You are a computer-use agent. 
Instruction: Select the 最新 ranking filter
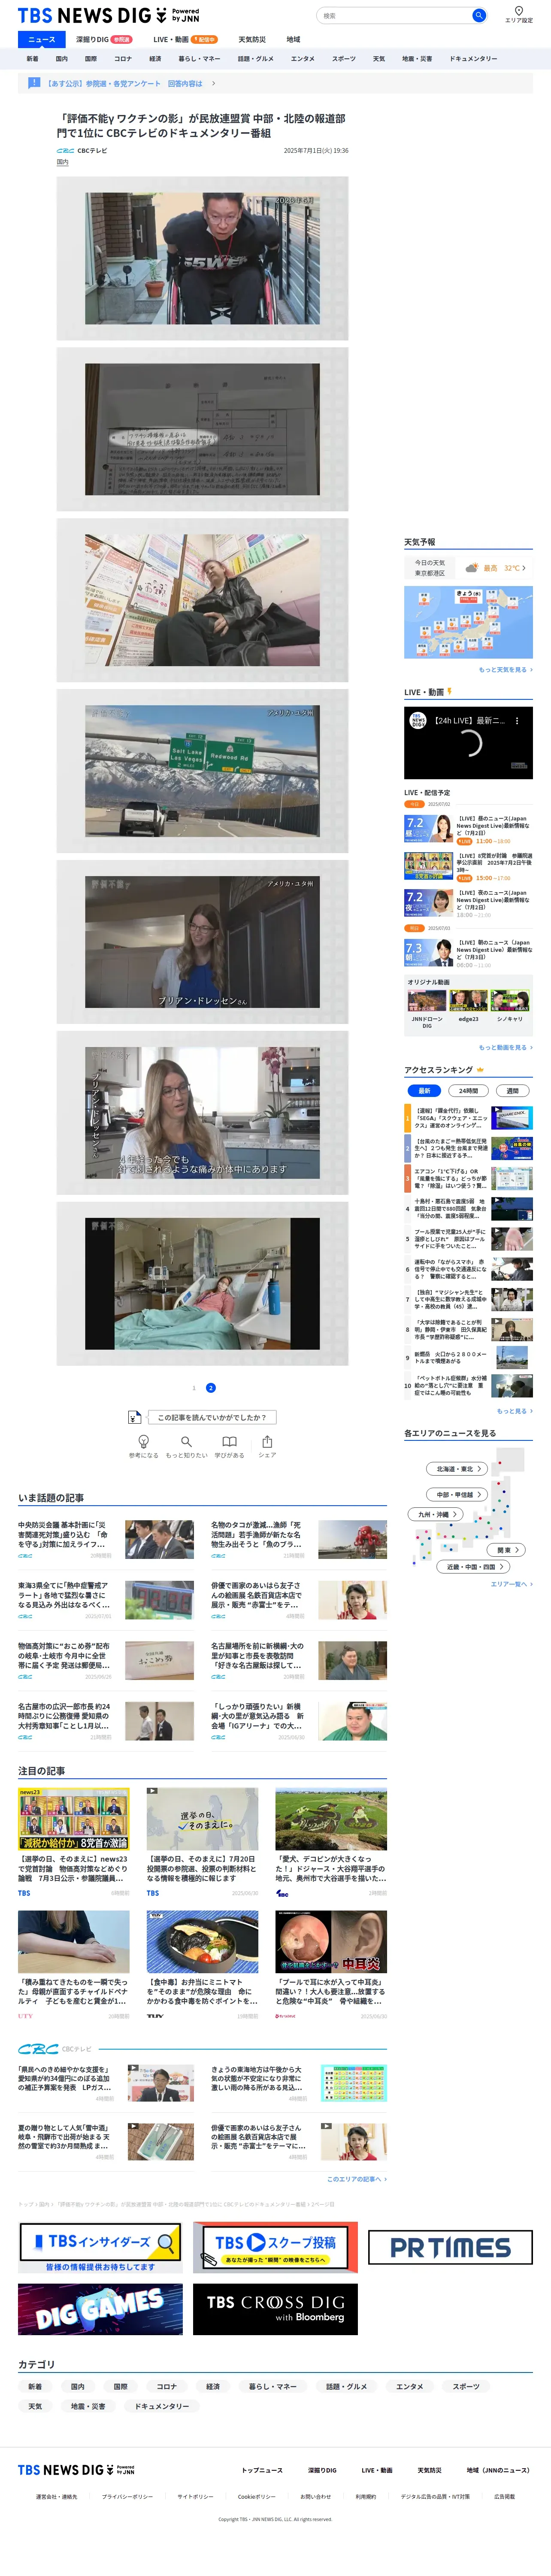(424, 1090)
